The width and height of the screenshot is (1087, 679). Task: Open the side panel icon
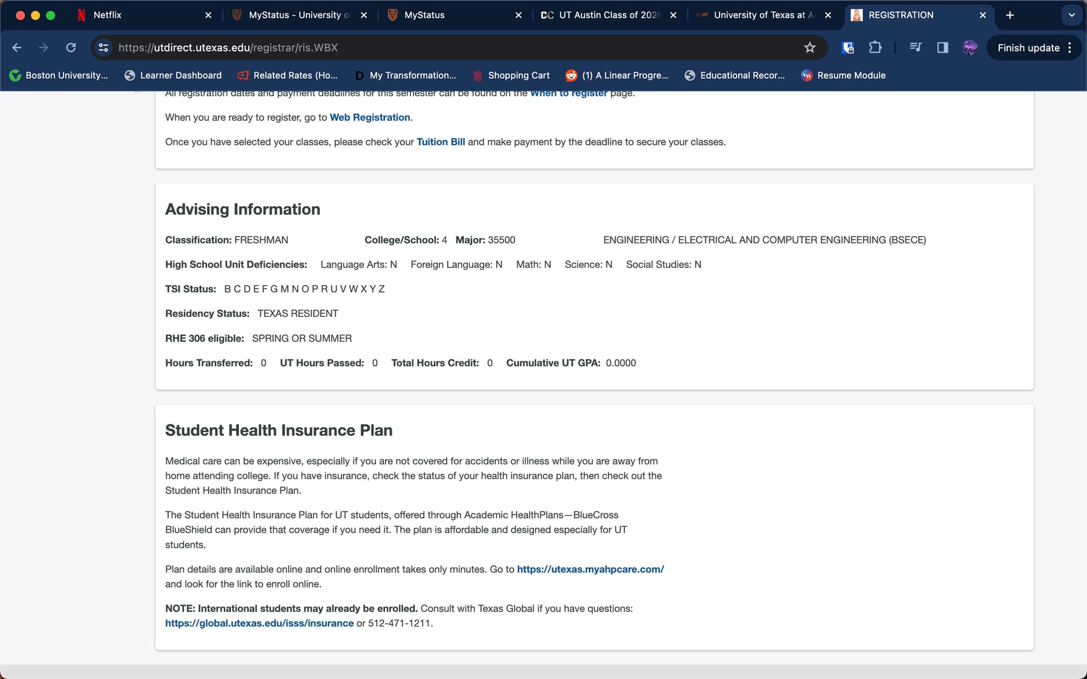pos(943,48)
